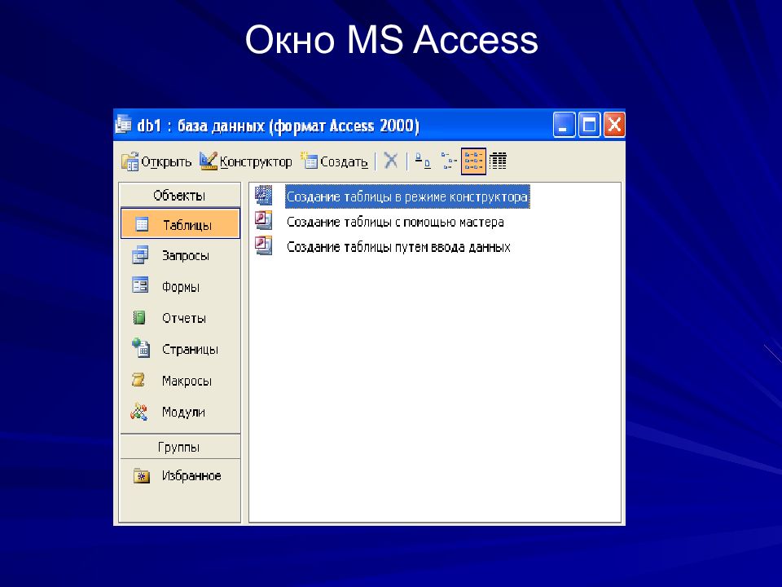Select Создание таблицы с помощью мастера
782x587 pixels.
[395, 222]
